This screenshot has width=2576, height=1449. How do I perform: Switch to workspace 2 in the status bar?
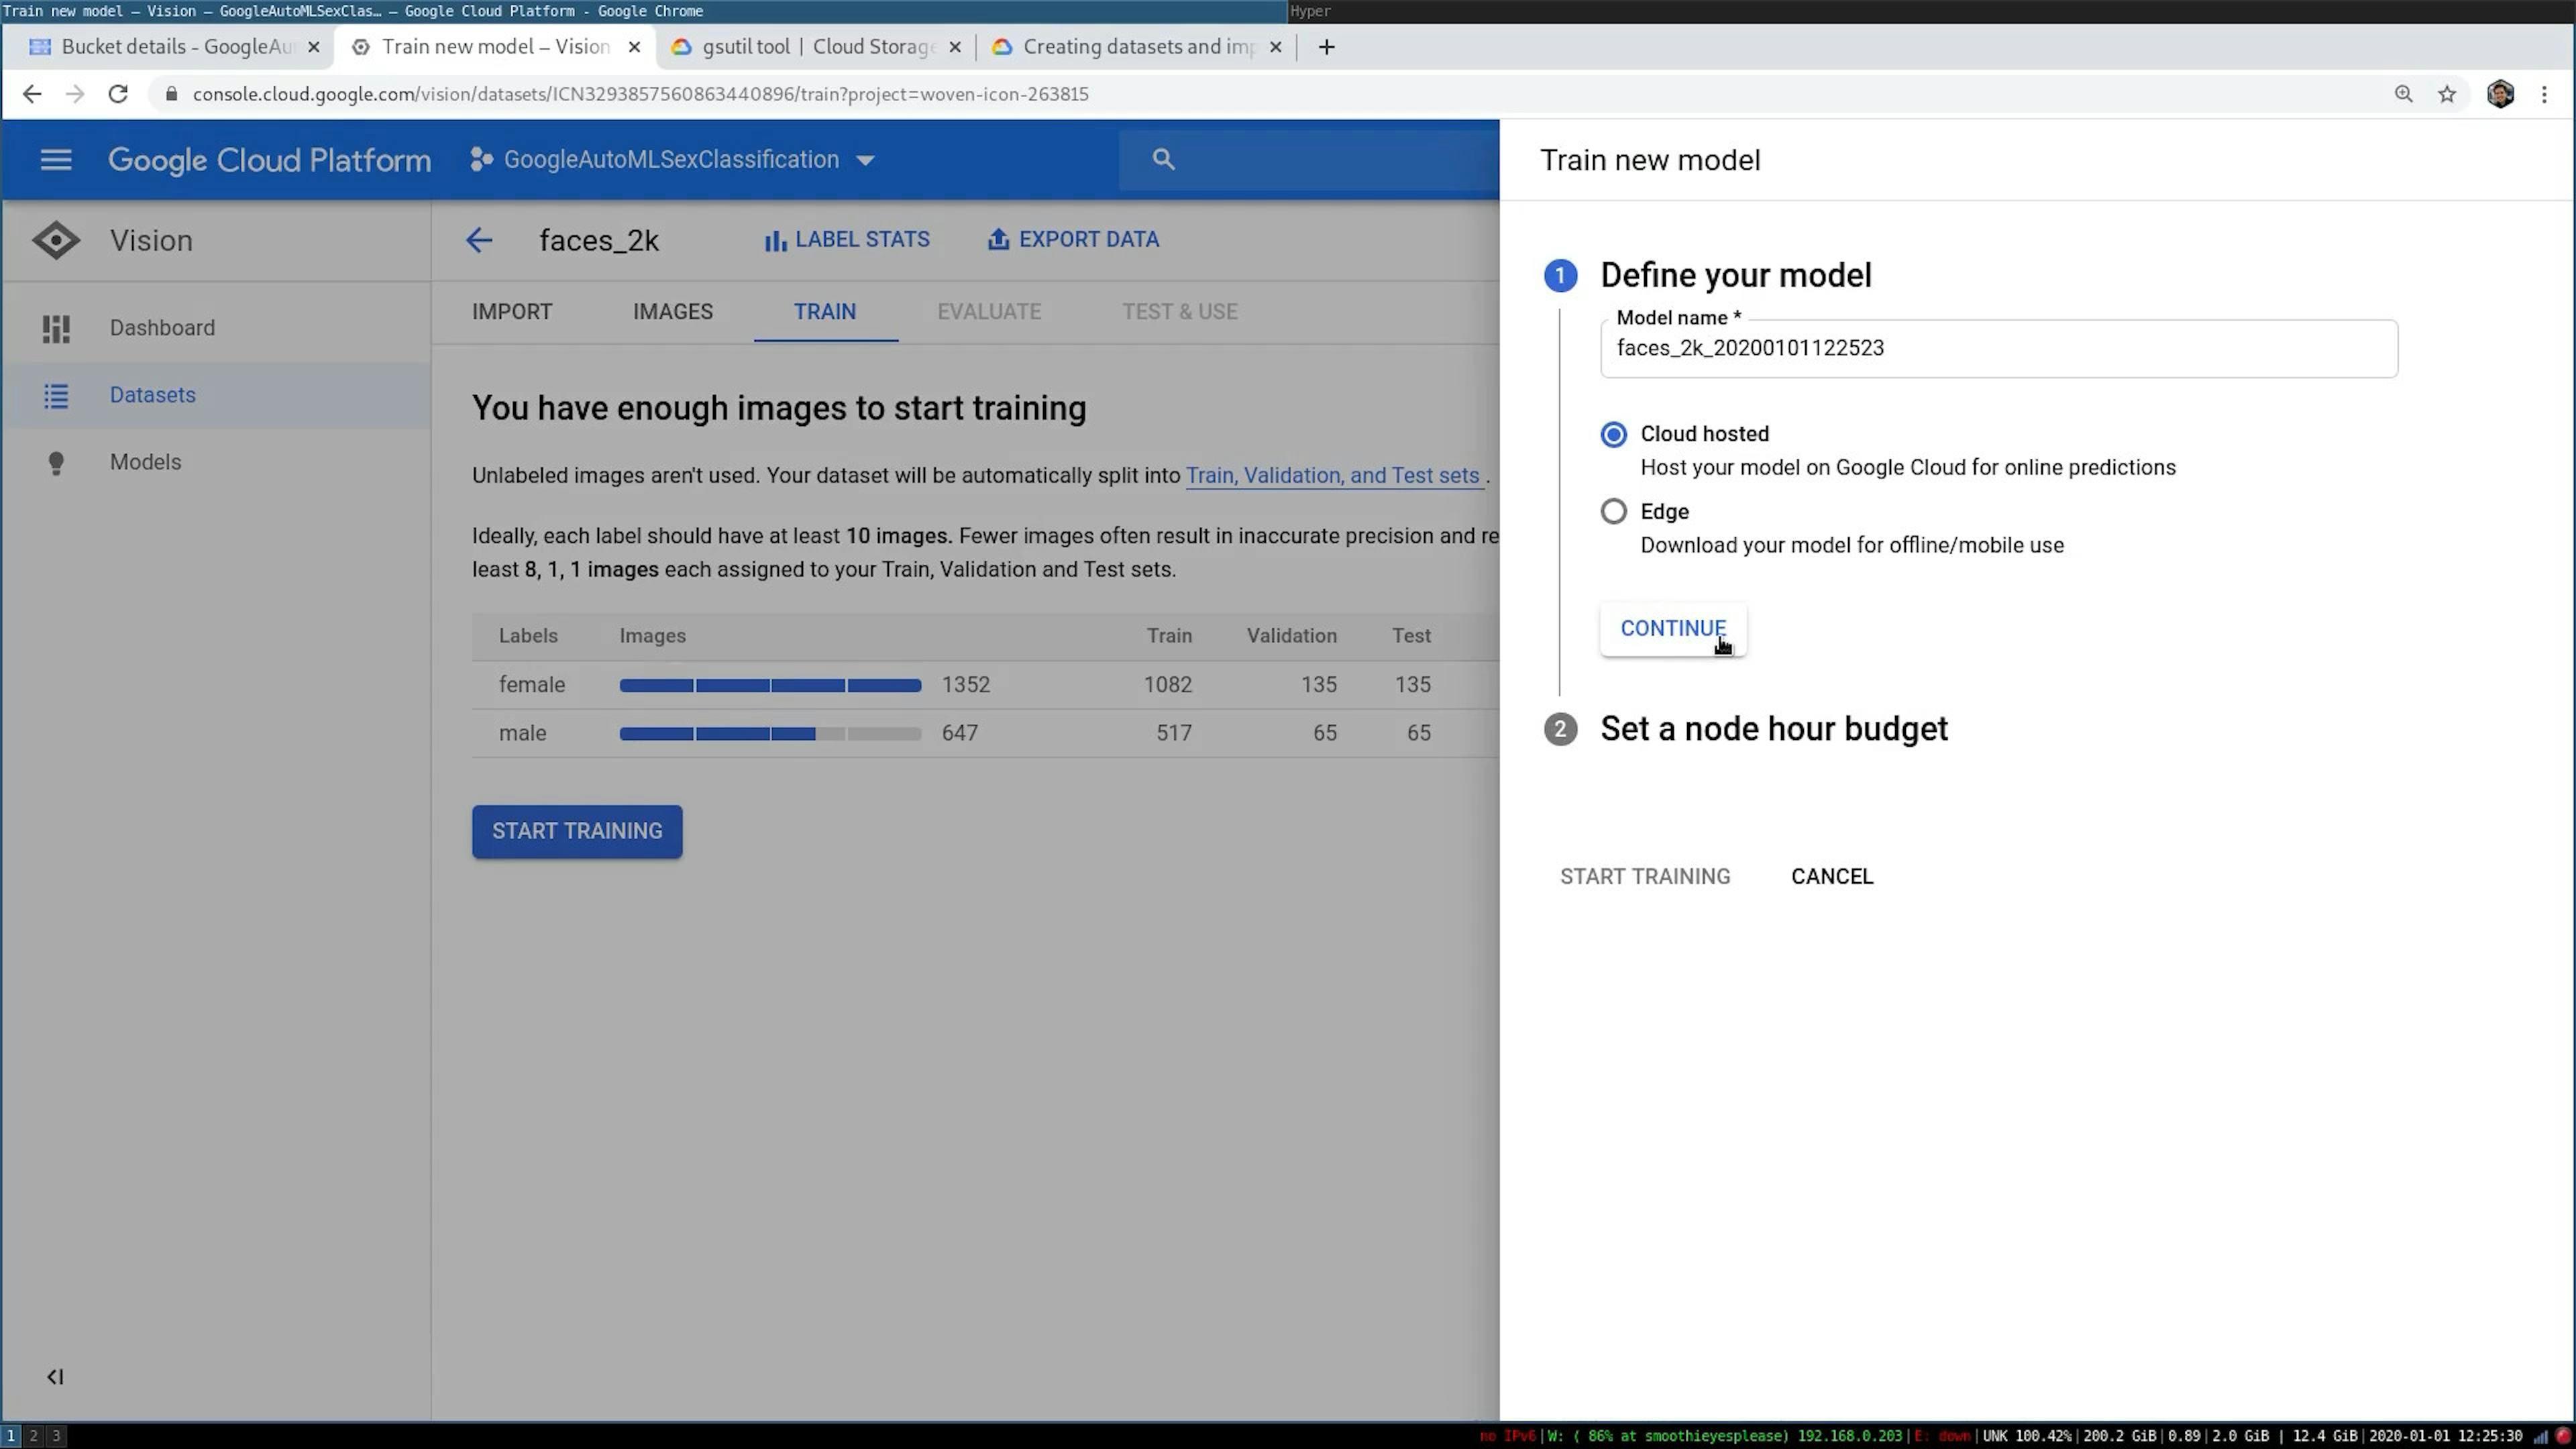tap(33, 1436)
